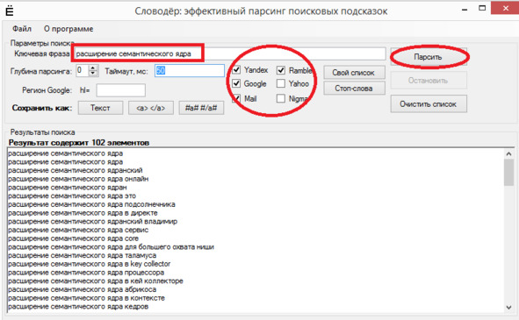This screenshot has height=320, width=519.
Task: Click the Остановить button
Action: point(429,81)
